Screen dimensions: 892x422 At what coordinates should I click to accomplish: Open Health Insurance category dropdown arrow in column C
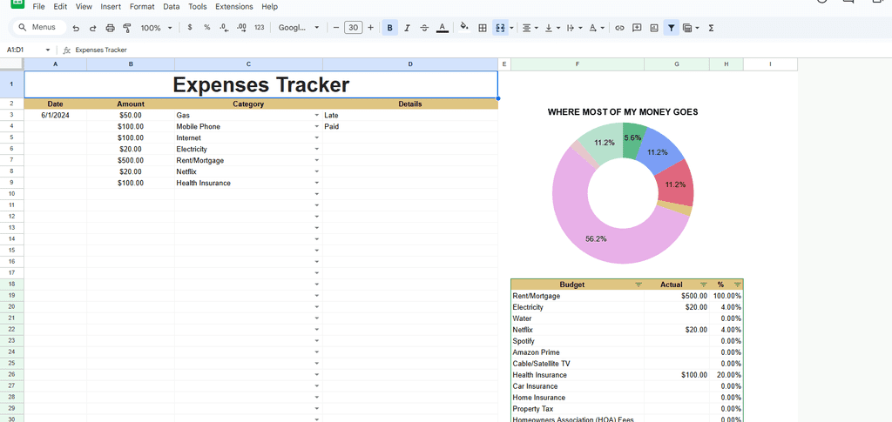(x=317, y=183)
